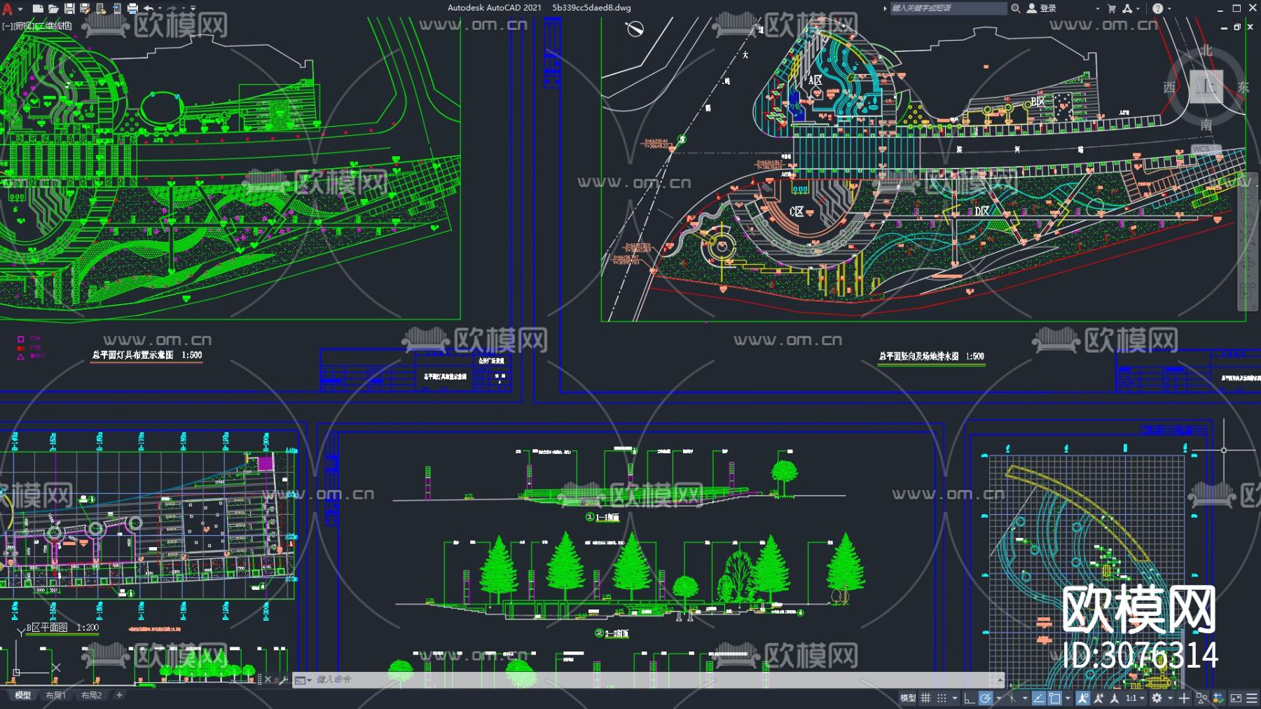Switch to the 布局2 layout tab
This screenshot has width=1261, height=709.
[91, 696]
